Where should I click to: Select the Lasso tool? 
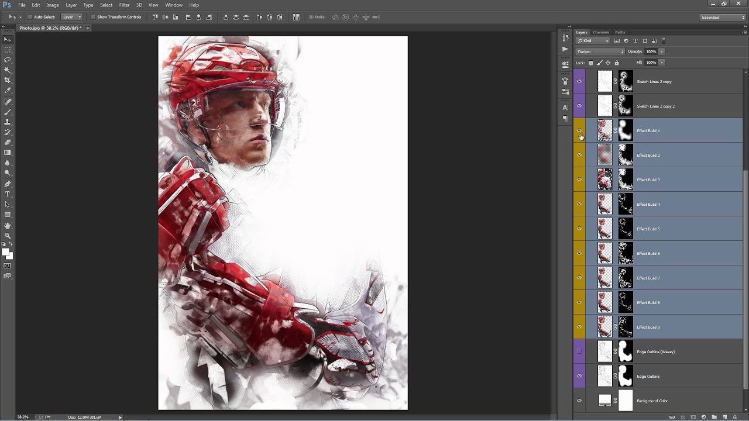click(8, 60)
